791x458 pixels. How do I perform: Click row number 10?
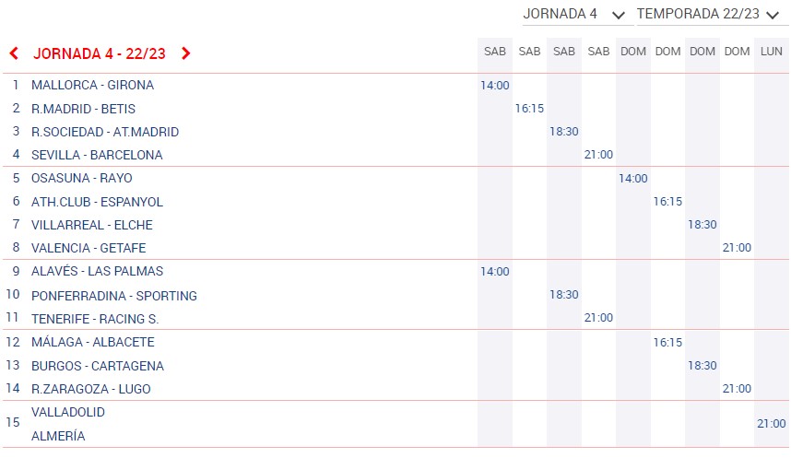(x=13, y=295)
